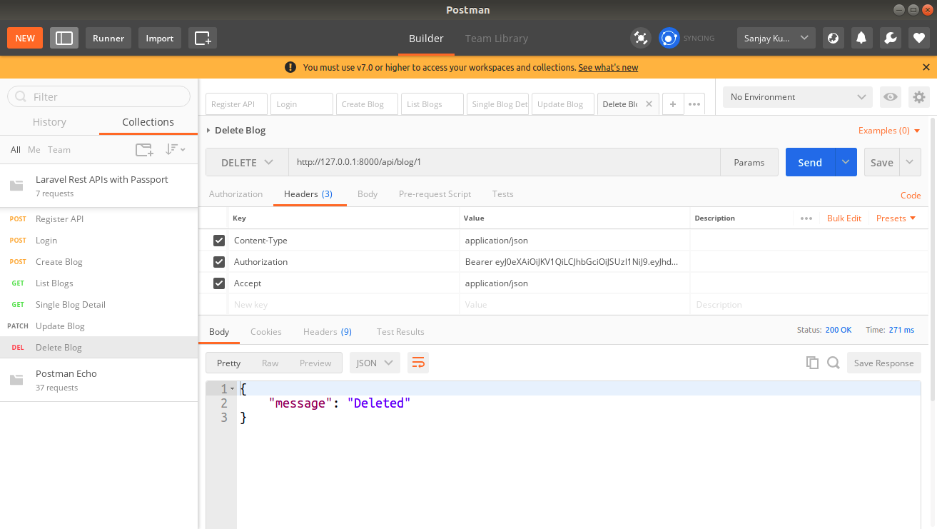The image size is (937, 529).
Task: Click the request URL field
Action: [505, 162]
